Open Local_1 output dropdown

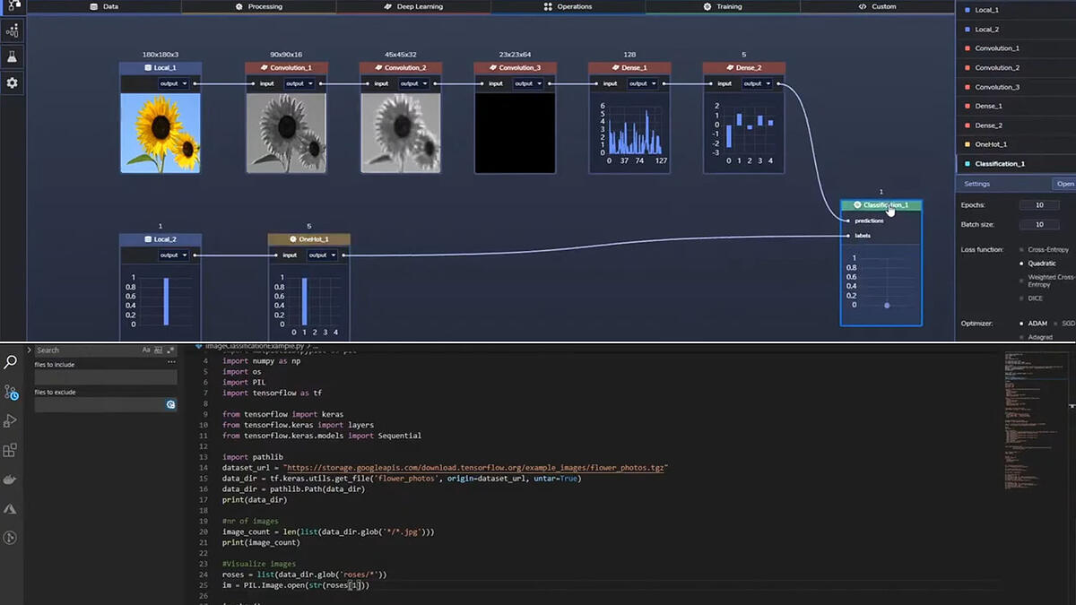(174, 83)
